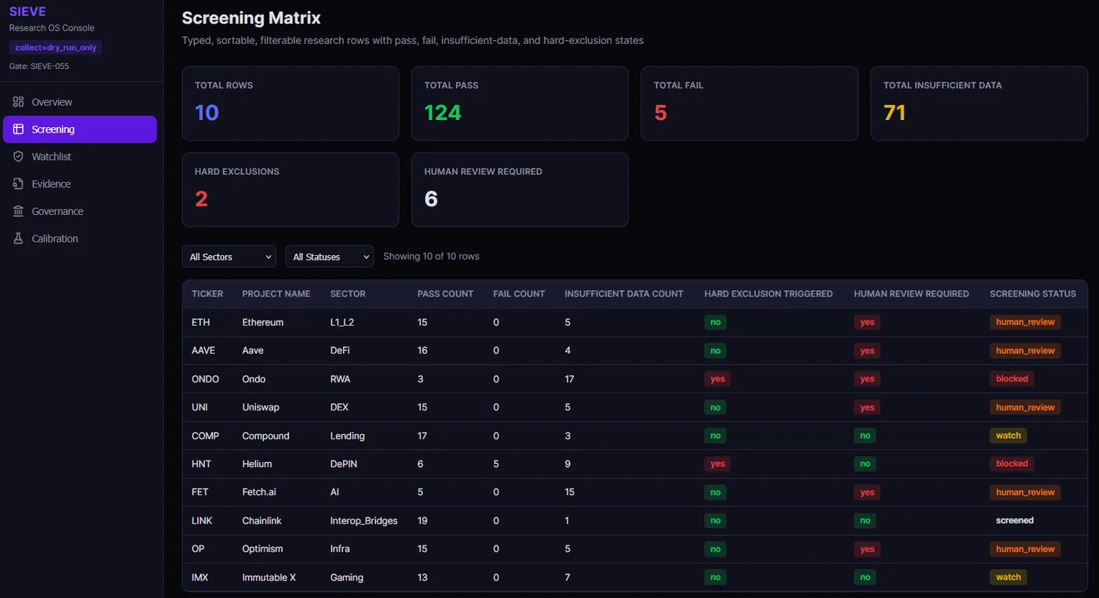This screenshot has height=598, width=1099.
Task: Go to the Overview page
Action: 80,102
